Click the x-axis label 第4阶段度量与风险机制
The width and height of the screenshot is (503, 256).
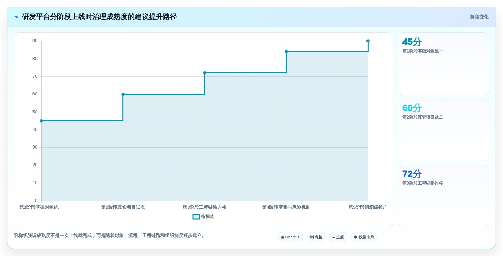[286, 207]
